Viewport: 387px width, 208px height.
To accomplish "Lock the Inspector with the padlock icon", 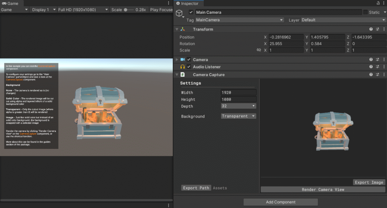I will (377, 3).
